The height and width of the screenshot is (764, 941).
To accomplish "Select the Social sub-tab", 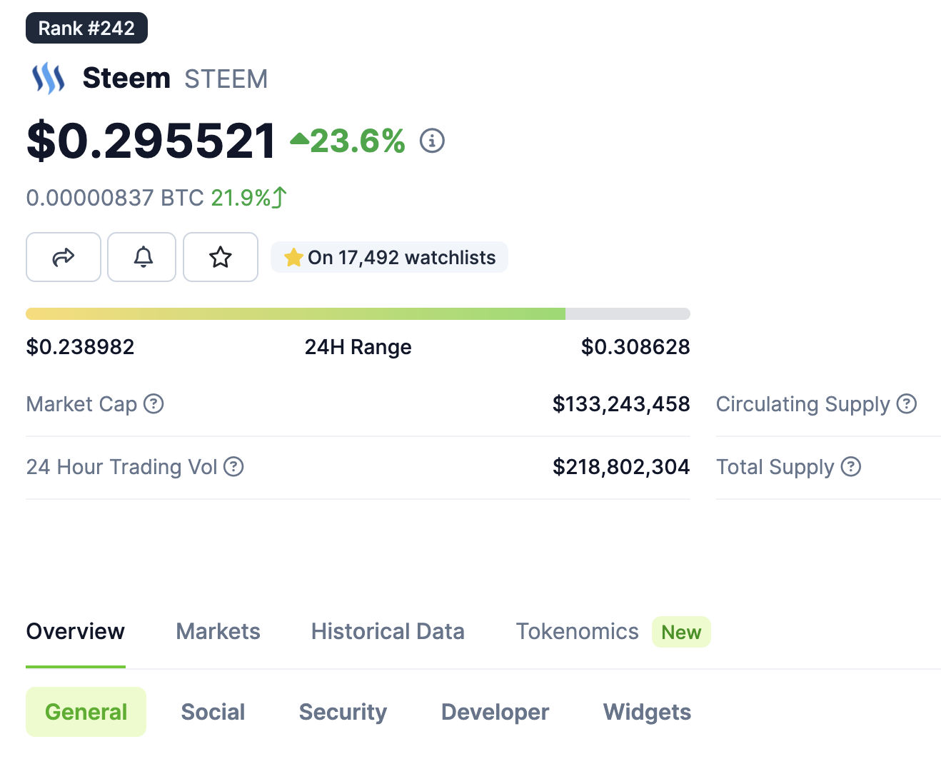I will click(x=213, y=712).
